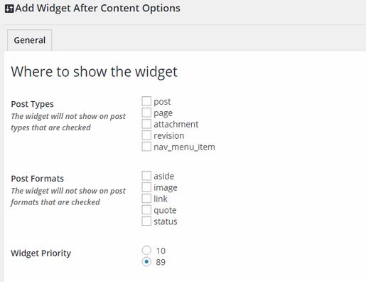
Task: Enable the attachment checkbox
Action: point(146,124)
